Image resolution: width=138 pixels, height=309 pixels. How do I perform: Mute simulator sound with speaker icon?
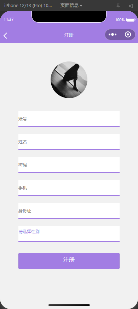131,6
